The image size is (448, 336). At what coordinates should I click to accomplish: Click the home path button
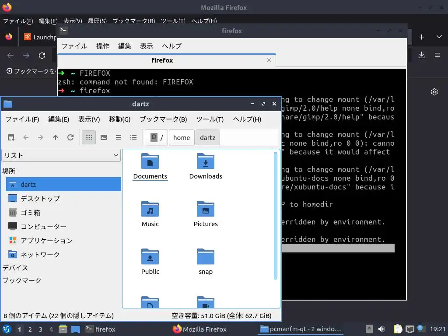point(182,137)
